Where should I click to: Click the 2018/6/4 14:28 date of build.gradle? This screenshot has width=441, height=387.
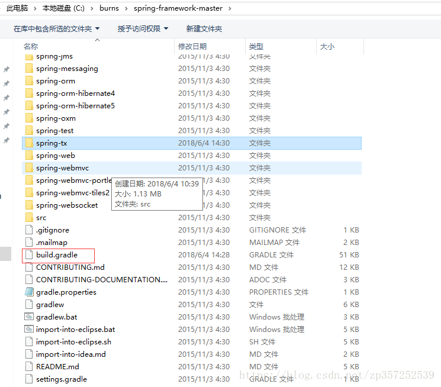click(204, 255)
